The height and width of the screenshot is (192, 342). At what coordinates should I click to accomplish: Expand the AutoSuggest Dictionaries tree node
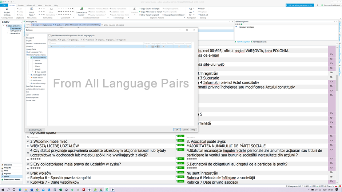tap(28, 75)
